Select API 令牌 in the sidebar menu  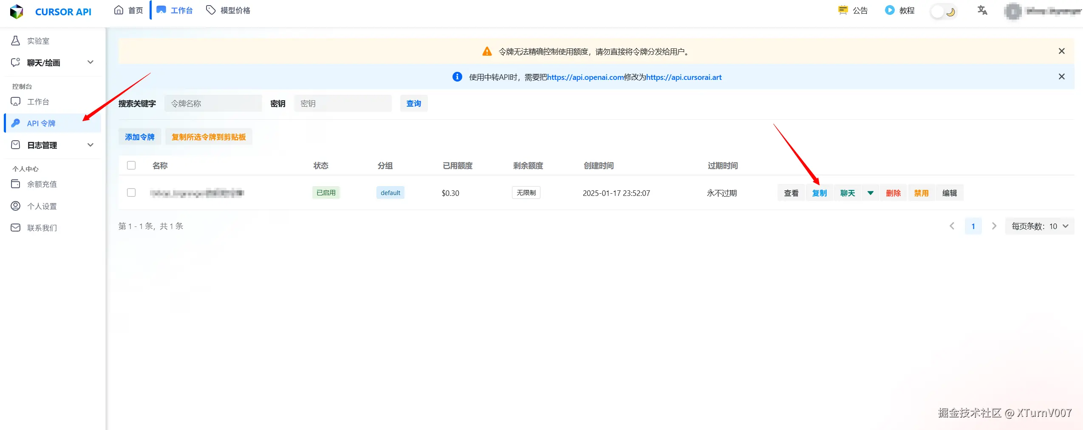pos(41,123)
